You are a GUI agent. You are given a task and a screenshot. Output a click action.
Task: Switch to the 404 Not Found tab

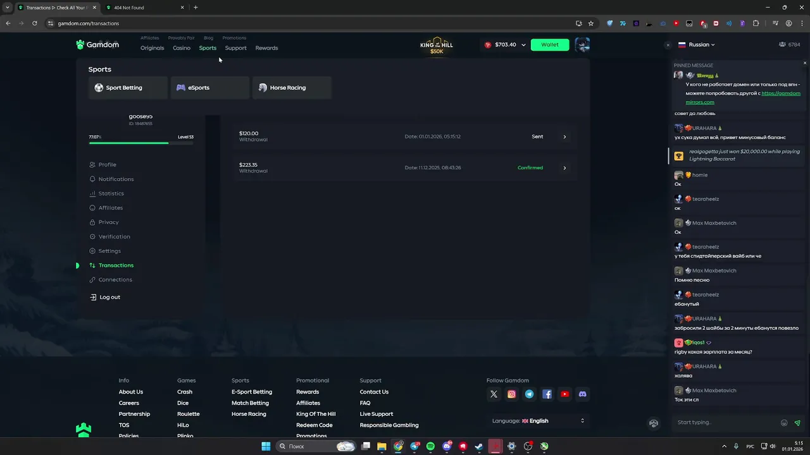click(144, 8)
